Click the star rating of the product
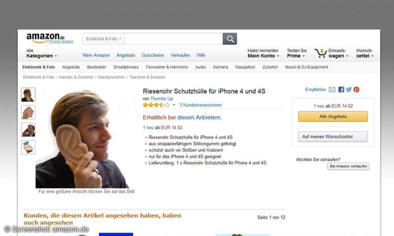Image resolution: width=394 pixels, height=236 pixels. pyautogui.click(x=156, y=105)
